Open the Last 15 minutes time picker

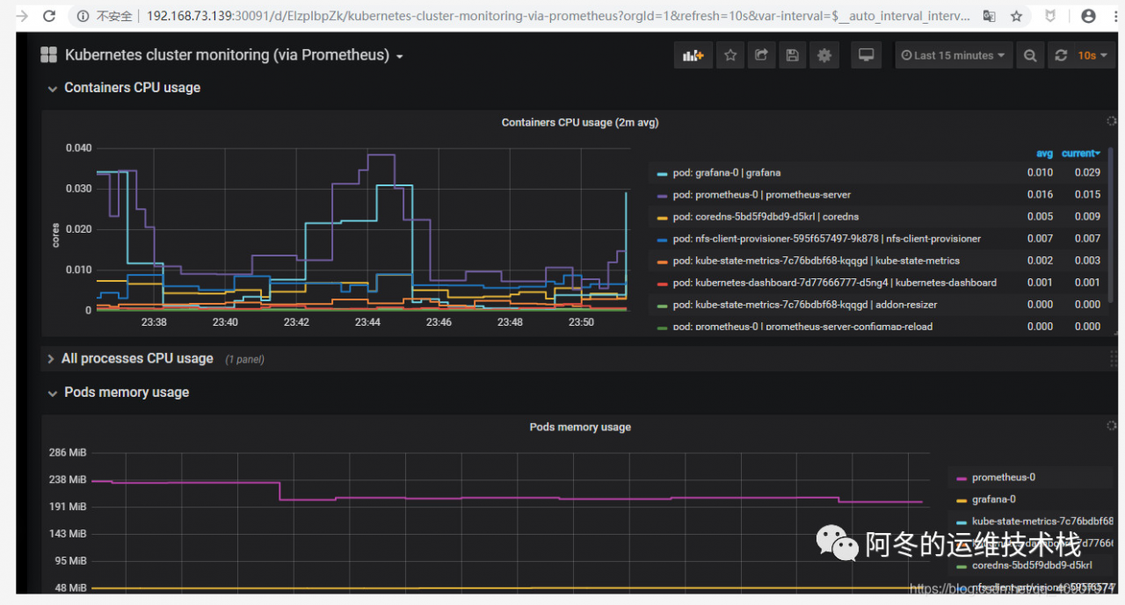point(954,55)
